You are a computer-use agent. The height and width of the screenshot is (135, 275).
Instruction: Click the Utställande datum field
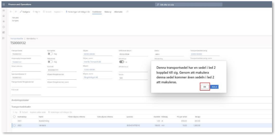coord(133,54)
